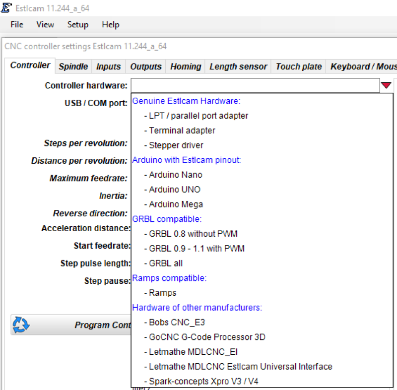Pick Letmathe MDLCNC Estlcam Universal Interface
This screenshot has width=397, height=390.
[x=262, y=367]
